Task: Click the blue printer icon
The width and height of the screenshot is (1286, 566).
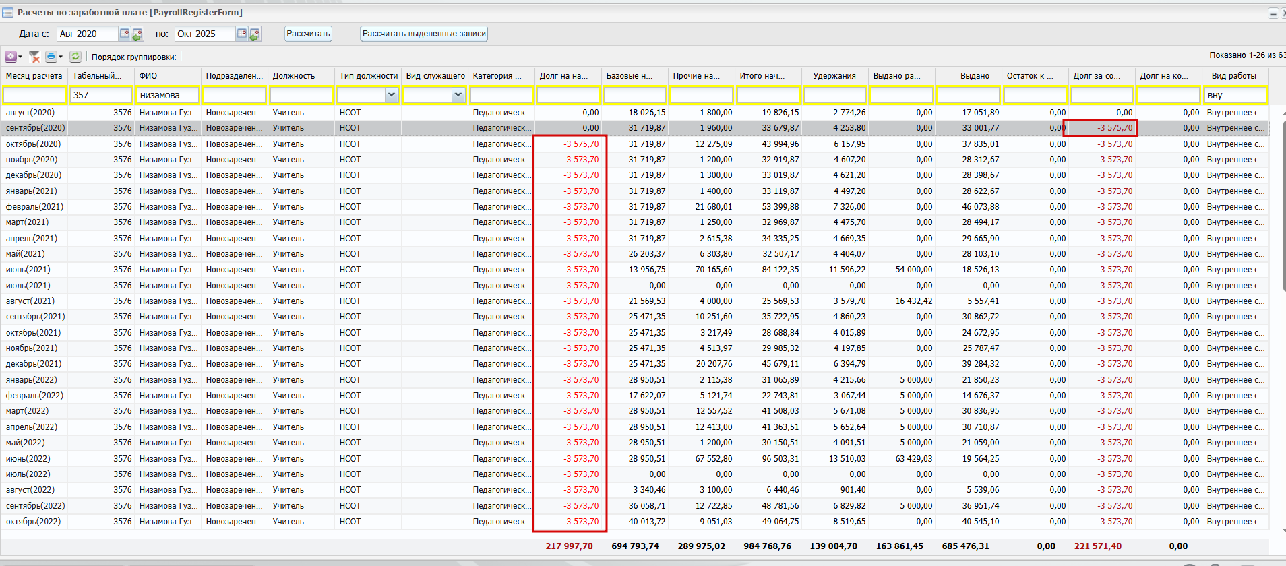Action: pos(51,57)
